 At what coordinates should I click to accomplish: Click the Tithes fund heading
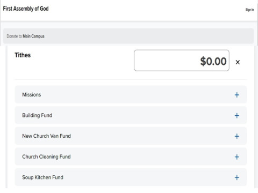(23, 55)
